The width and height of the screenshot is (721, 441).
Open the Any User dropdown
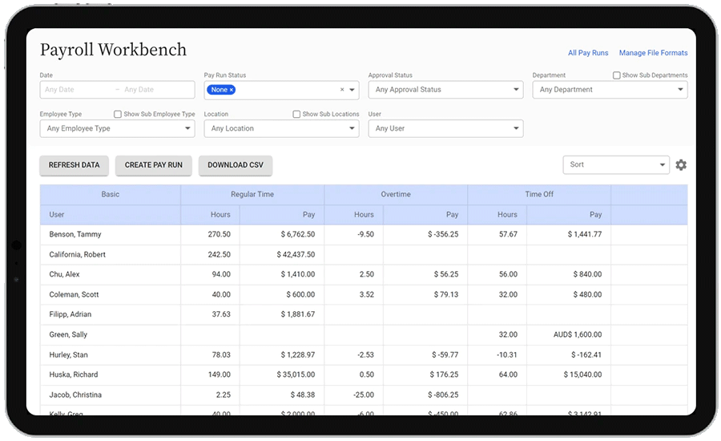[x=445, y=128]
